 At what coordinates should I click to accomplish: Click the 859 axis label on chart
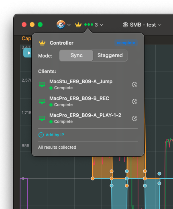pyautogui.click(x=25, y=145)
